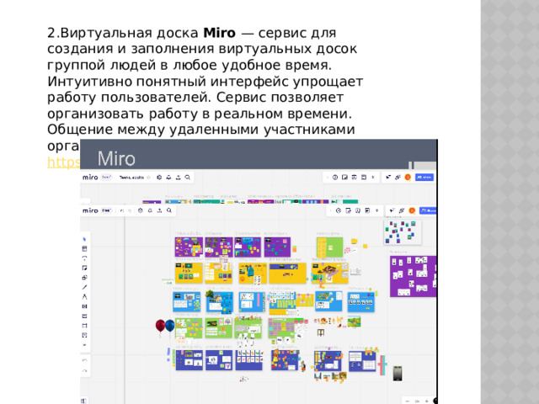Open board settings in upper board bar
Image resolution: width=539 pixels, height=404 pixels.
point(159,178)
